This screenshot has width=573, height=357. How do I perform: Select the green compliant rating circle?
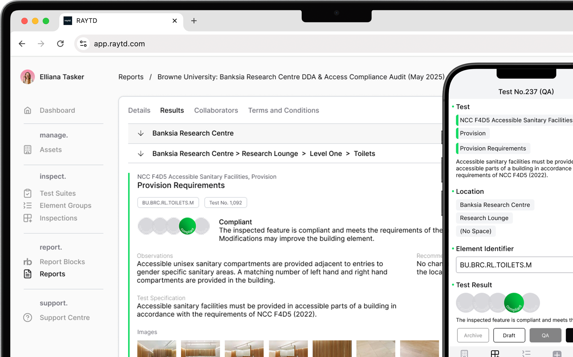click(x=514, y=303)
